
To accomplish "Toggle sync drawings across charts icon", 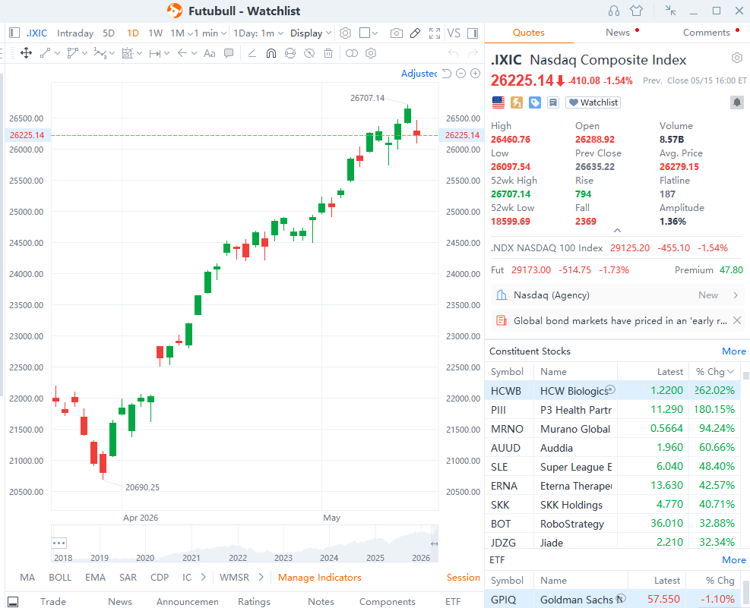I will pos(290,53).
